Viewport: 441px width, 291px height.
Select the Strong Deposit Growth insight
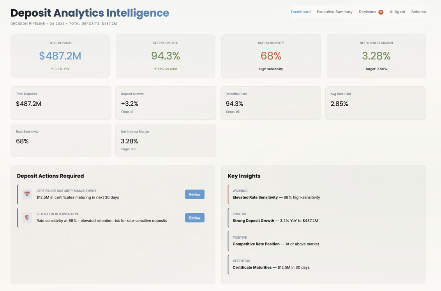[323, 218]
